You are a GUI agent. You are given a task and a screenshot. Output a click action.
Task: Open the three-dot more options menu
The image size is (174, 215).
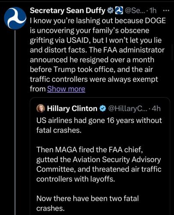(x=166, y=11)
